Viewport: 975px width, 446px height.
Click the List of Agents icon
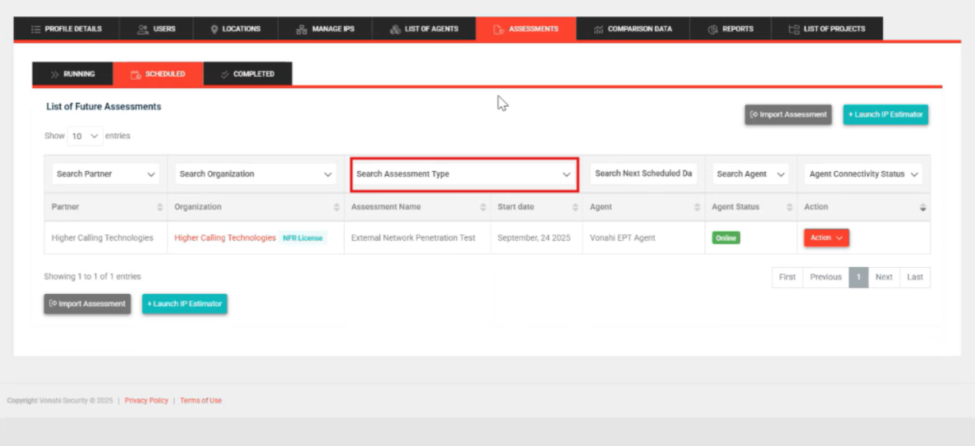[395, 29]
